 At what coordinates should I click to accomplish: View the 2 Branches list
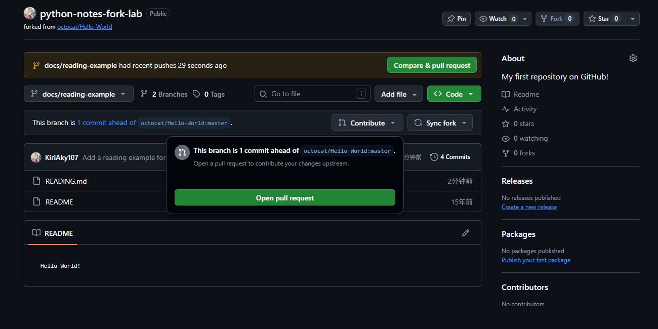point(164,94)
